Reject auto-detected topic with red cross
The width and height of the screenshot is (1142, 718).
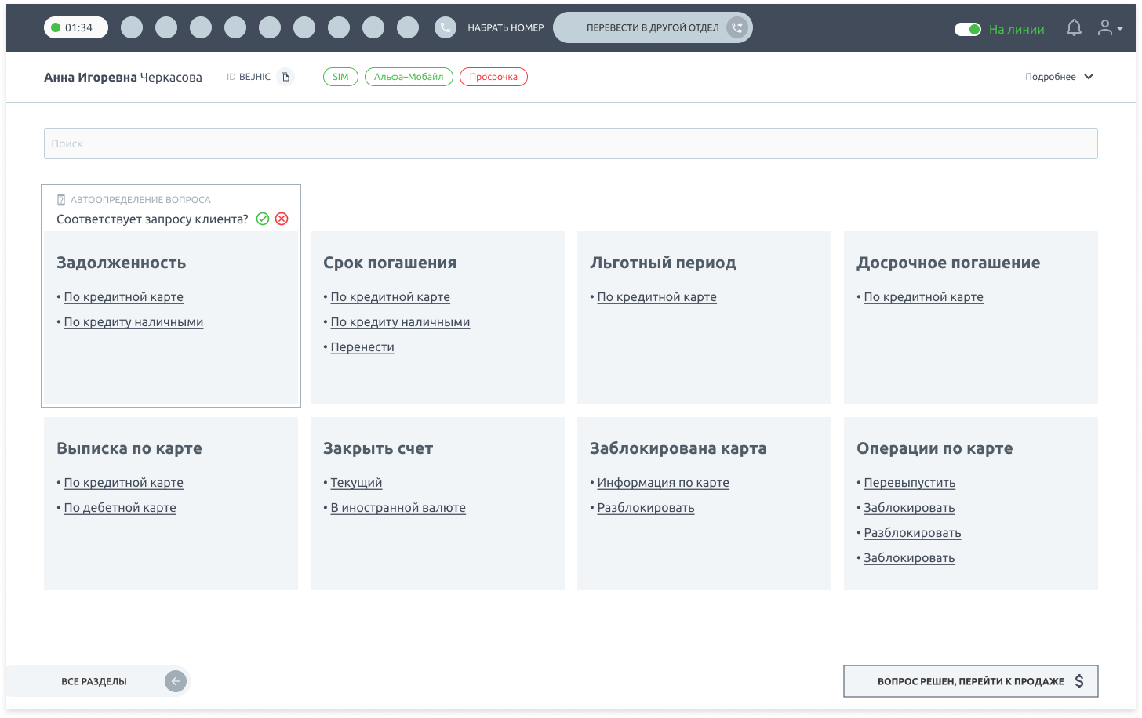point(282,219)
